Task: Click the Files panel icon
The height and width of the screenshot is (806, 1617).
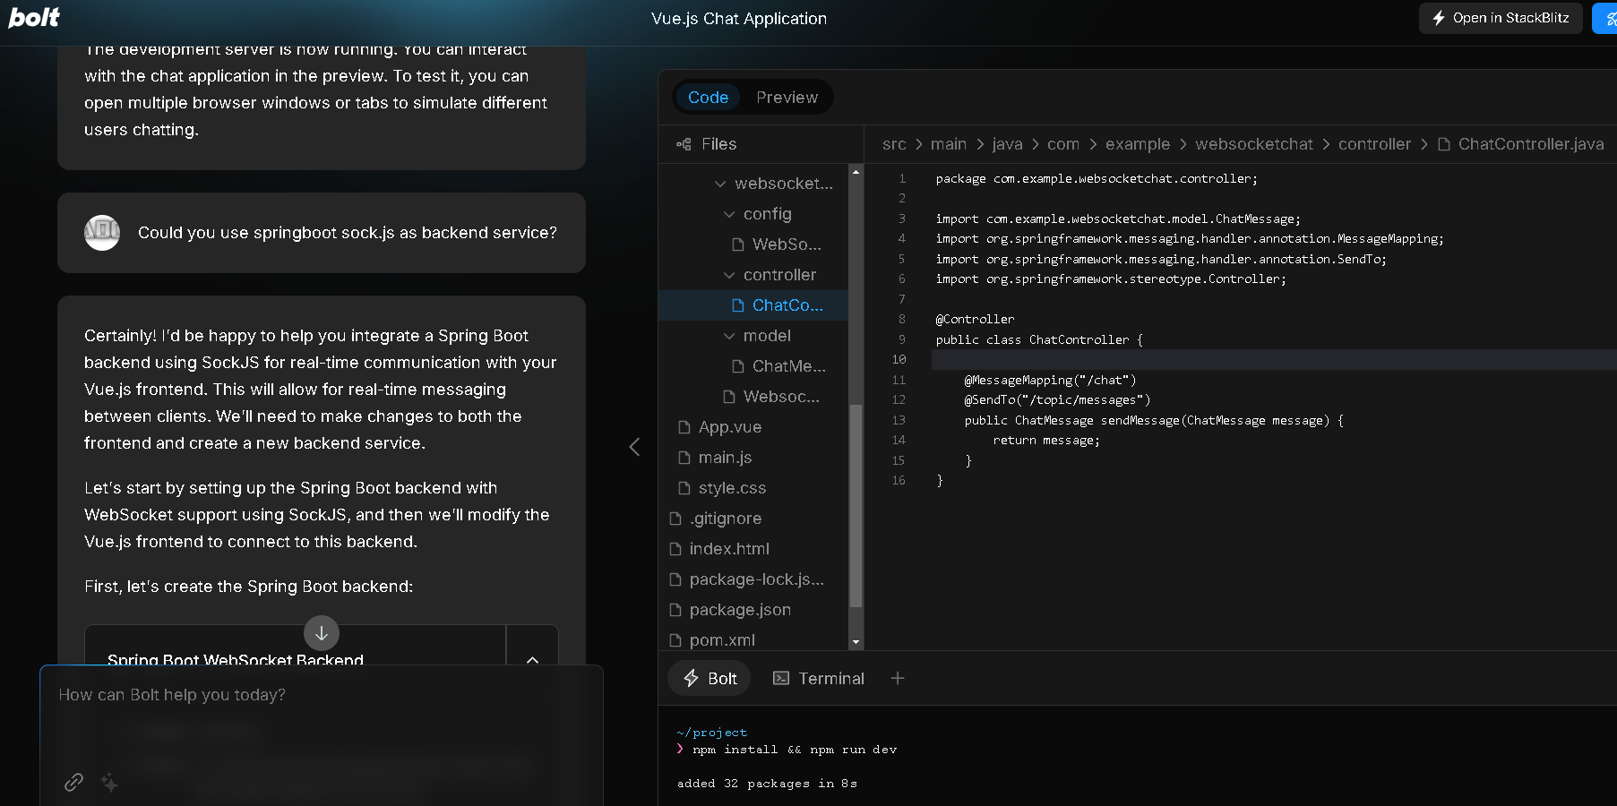Action: click(x=684, y=144)
